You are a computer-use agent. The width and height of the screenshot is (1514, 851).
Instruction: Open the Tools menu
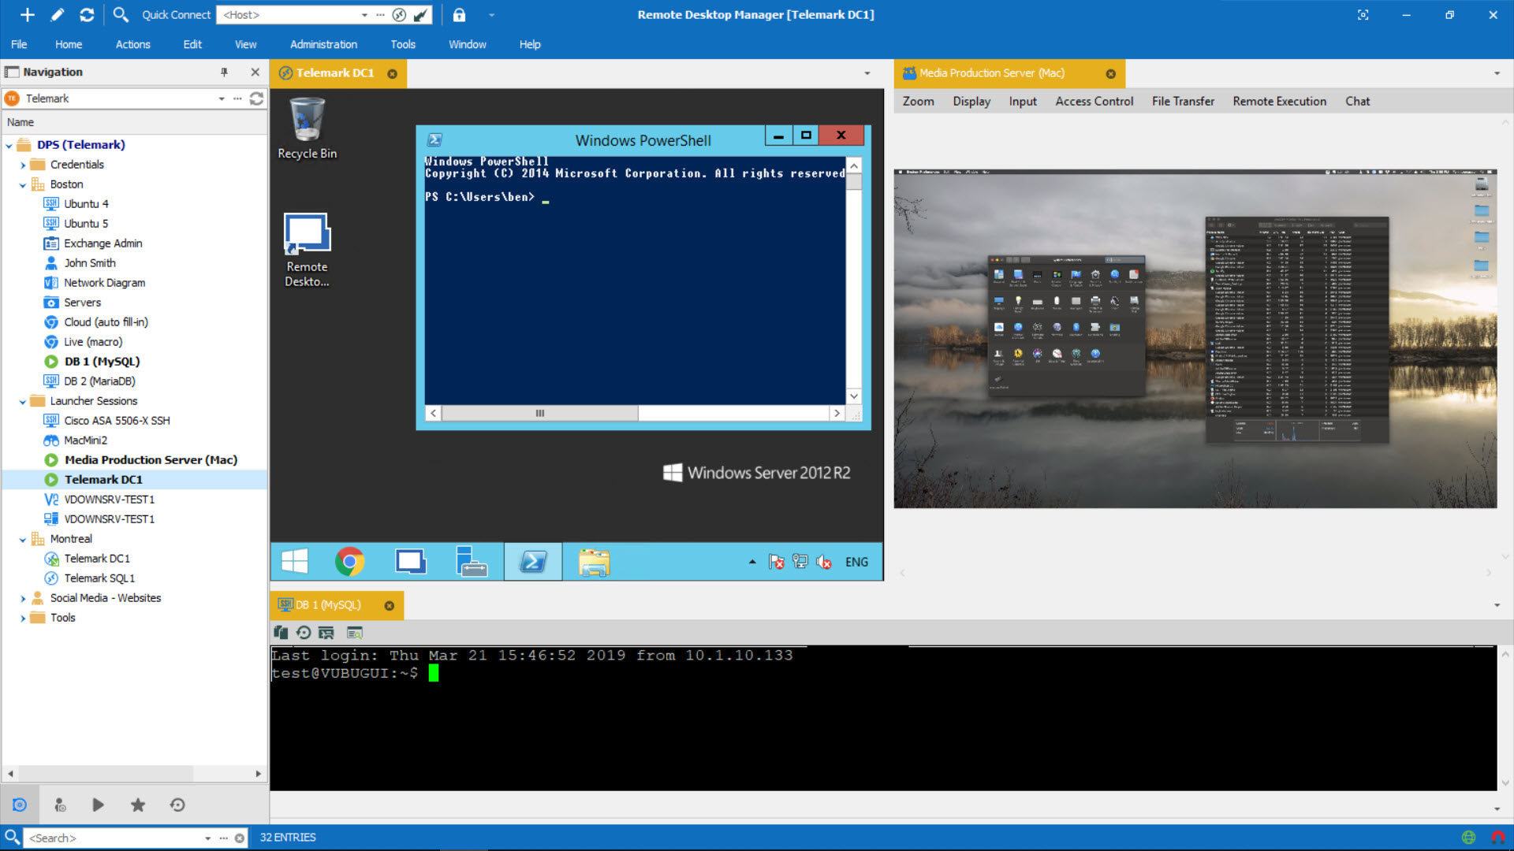click(404, 43)
